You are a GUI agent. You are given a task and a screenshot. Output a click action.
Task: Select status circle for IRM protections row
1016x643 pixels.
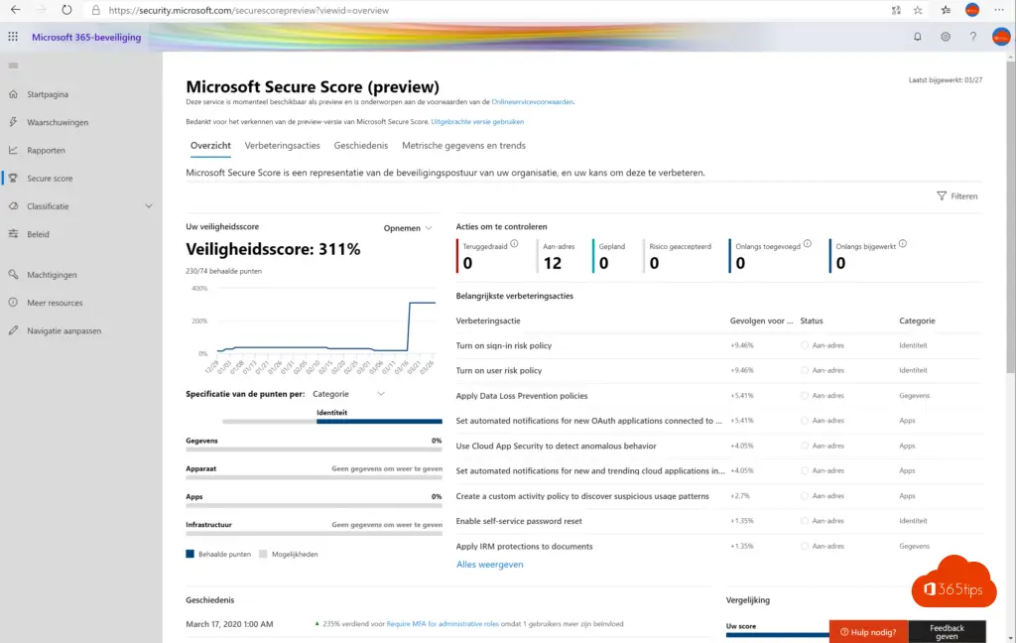click(804, 547)
